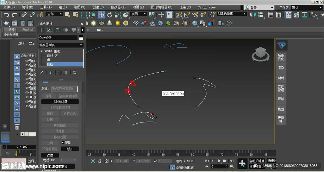Select the Unlink Selection tool
This screenshot has width=324, height=172.
(32, 15)
